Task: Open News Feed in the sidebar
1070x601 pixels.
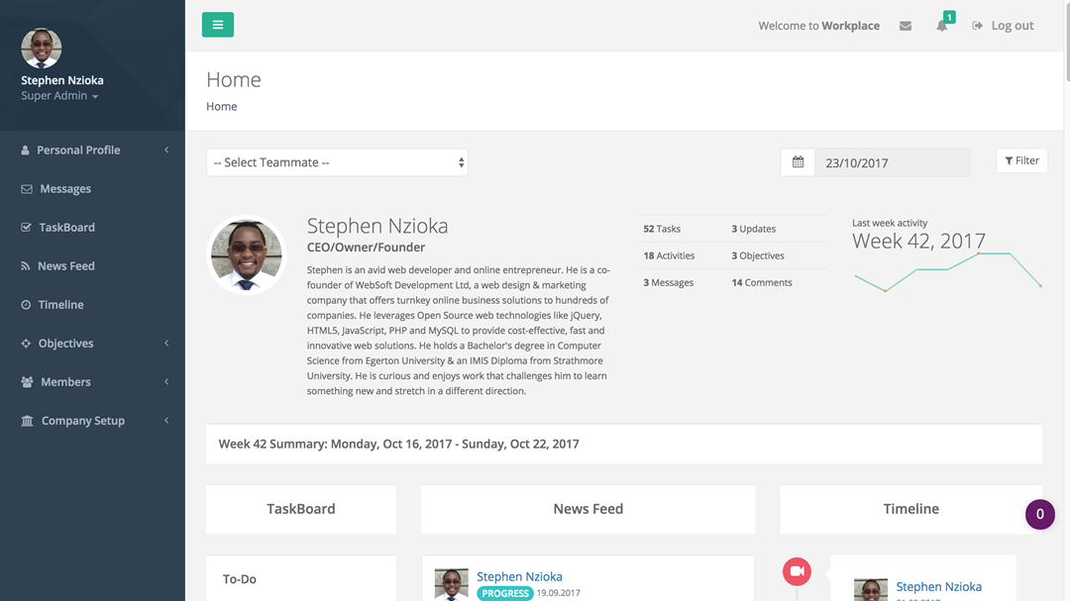Action: tap(65, 266)
